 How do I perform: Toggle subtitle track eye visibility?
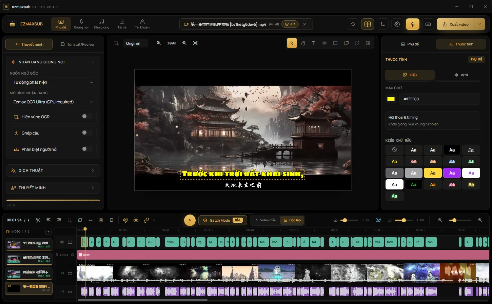(62, 242)
